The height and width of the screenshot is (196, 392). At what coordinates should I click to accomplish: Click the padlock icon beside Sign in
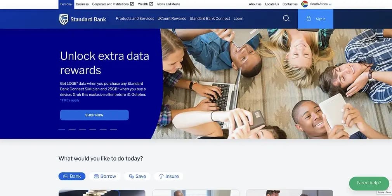309,19
